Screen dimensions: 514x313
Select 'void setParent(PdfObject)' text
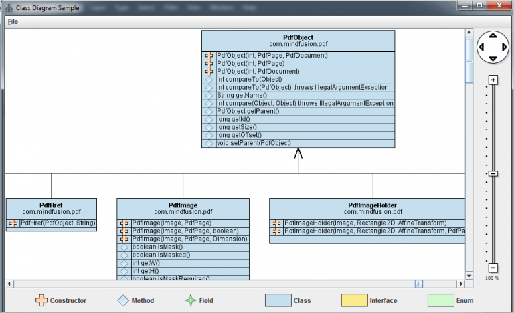point(254,143)
